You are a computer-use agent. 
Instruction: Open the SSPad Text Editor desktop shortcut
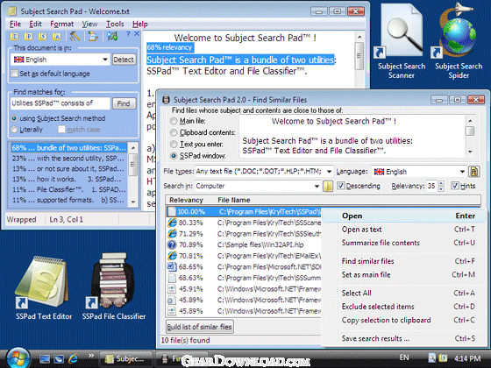pyautogui.click(x=44, y=287)
